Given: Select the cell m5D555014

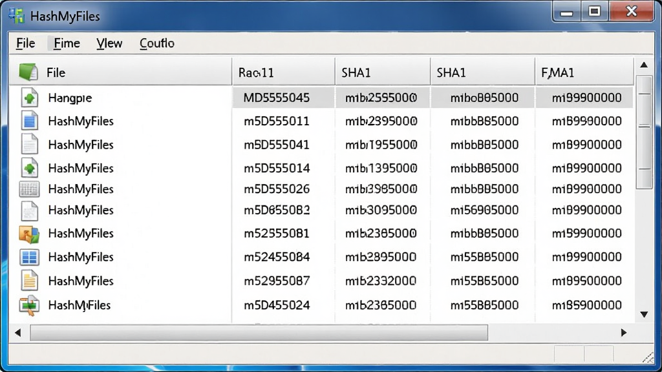Looking at the screenshot, I should pyautogui.click(x=277, y=169).
